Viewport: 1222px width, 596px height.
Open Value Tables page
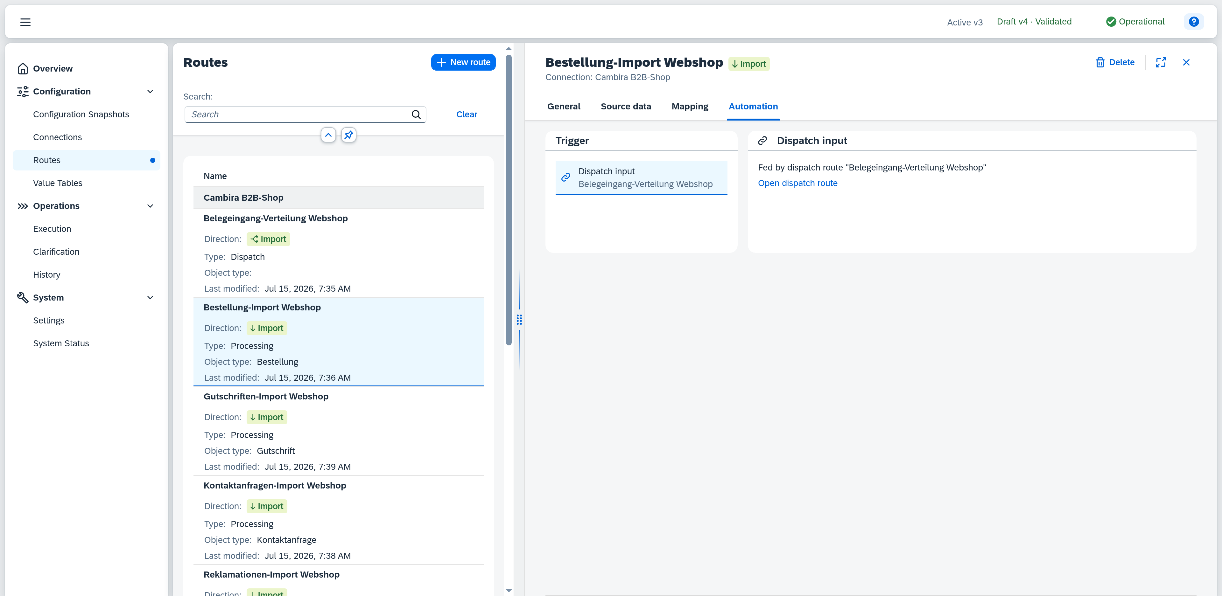(x=86, y=183)
